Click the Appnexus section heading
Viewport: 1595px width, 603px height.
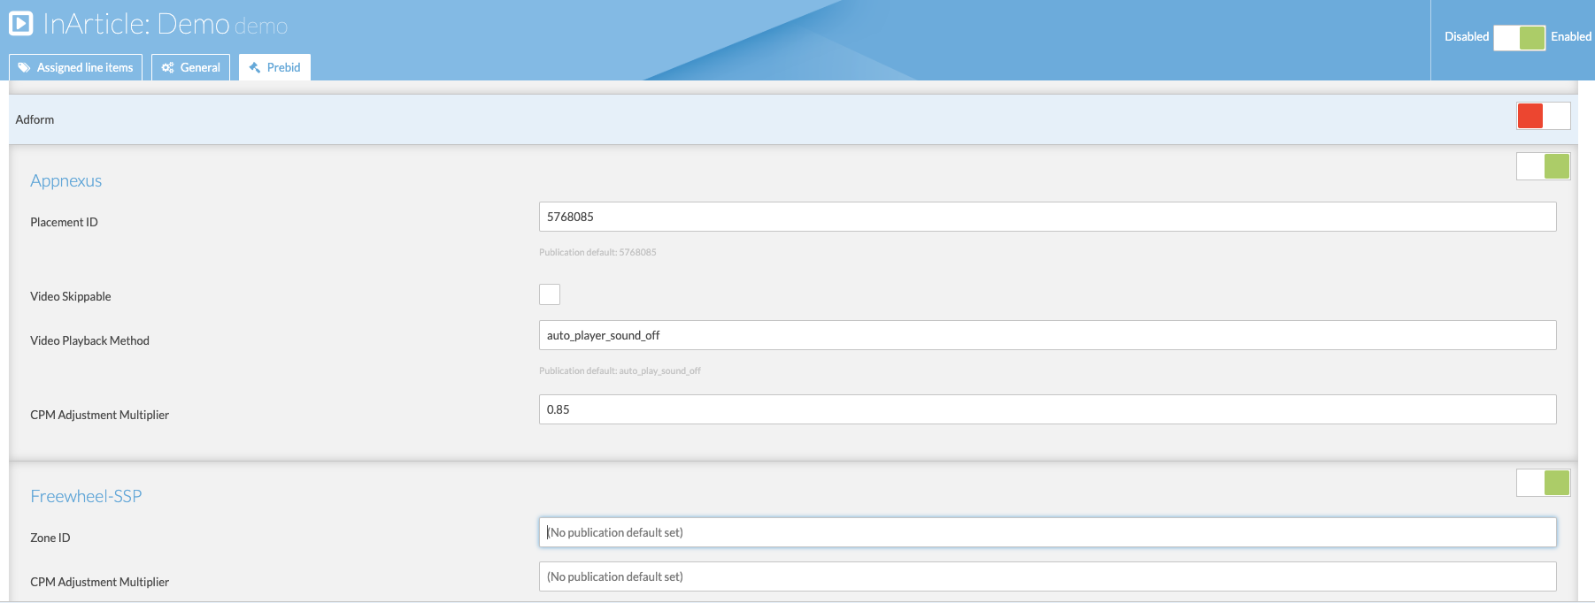[66, 180]
